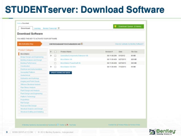The image size is (181, 136).
Task: Click the Product Name column header
Action: pyautogui.click(x=66, y=52)
